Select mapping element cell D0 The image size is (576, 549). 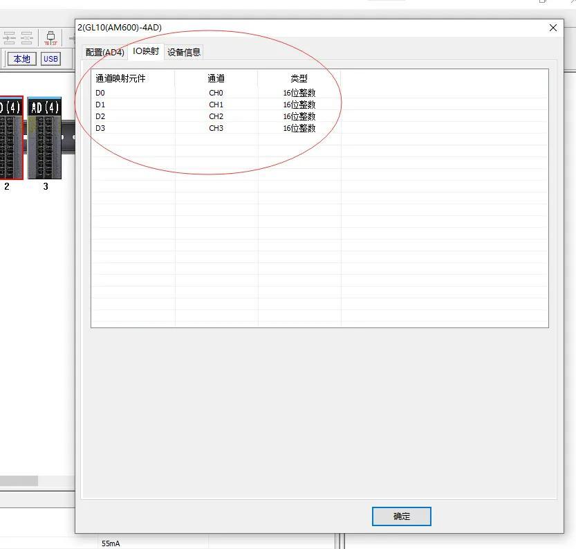[100, 93]
